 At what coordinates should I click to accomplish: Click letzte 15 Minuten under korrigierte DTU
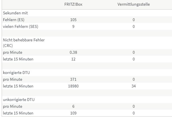(x=18, y=86)
